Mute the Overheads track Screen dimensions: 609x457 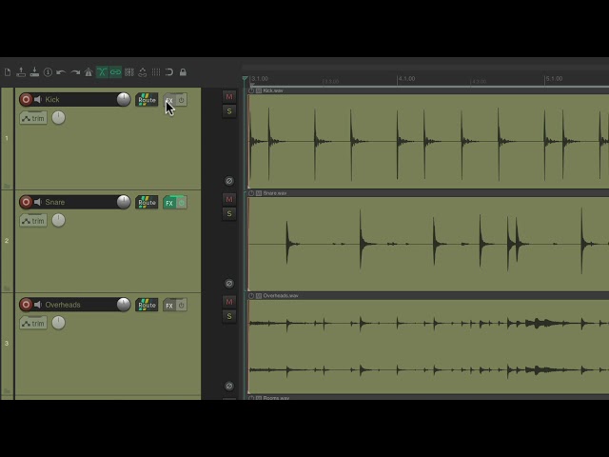[x=229, y=302]
